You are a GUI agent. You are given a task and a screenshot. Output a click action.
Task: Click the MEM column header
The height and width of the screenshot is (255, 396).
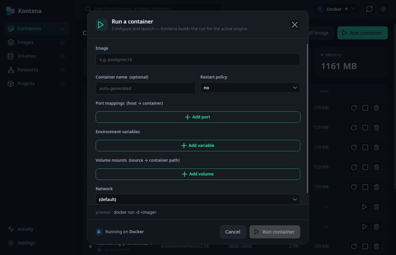[324, 91]
